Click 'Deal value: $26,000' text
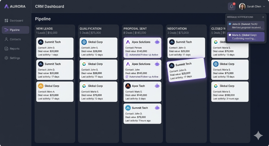Viewport: 269px width, 146px height. [x=92, y=73]
